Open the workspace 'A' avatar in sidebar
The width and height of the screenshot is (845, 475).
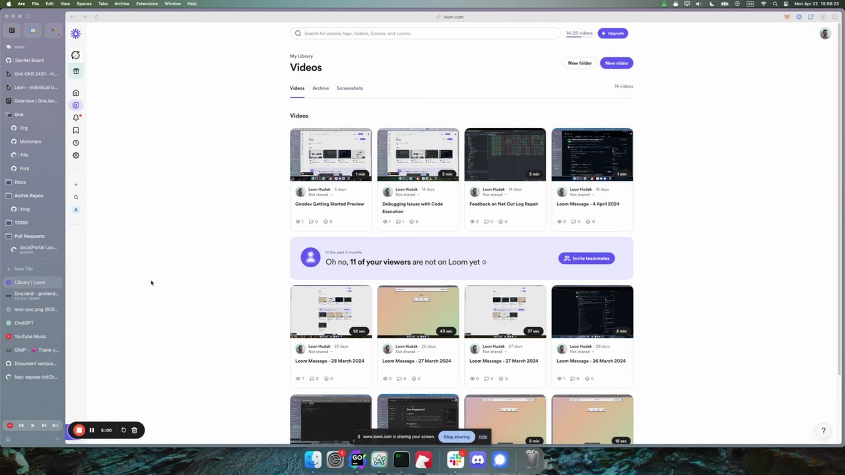click(76, 210)
